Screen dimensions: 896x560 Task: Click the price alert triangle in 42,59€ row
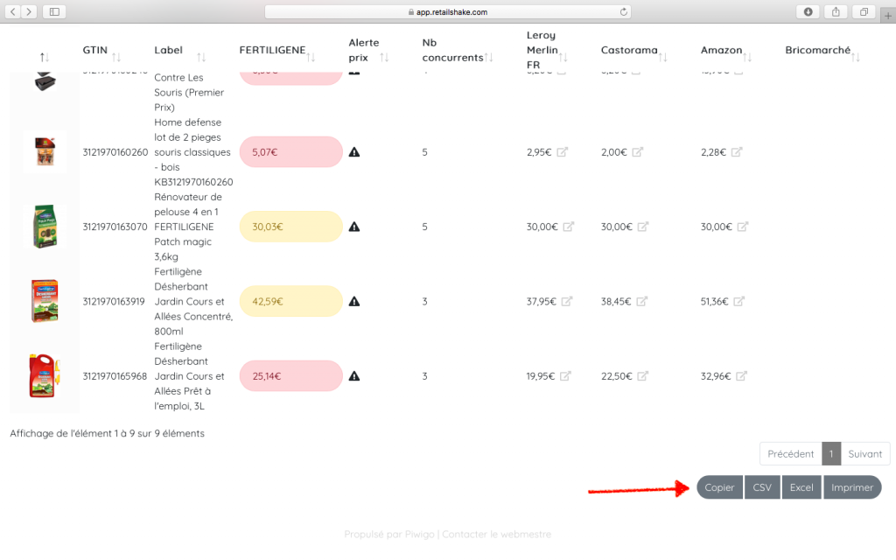pyautogui.click(x=354, y=301)
